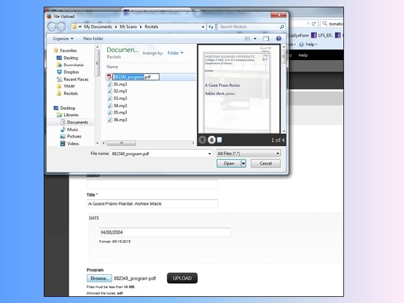Open Recitals folder in Favorites
The image size is (404, 303).
point(67,94)
